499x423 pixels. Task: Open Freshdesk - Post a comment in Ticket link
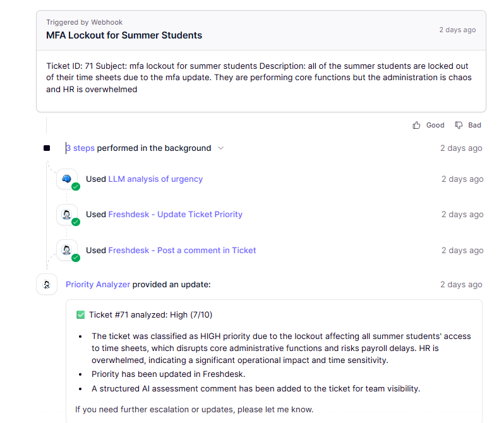point(182,251)
